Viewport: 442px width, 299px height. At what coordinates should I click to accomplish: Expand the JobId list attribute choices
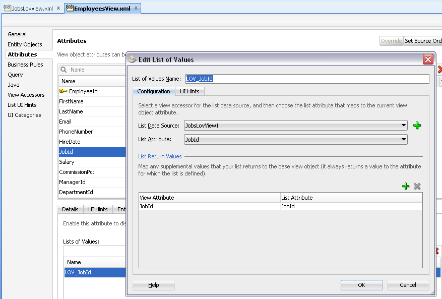pos(405,139)
